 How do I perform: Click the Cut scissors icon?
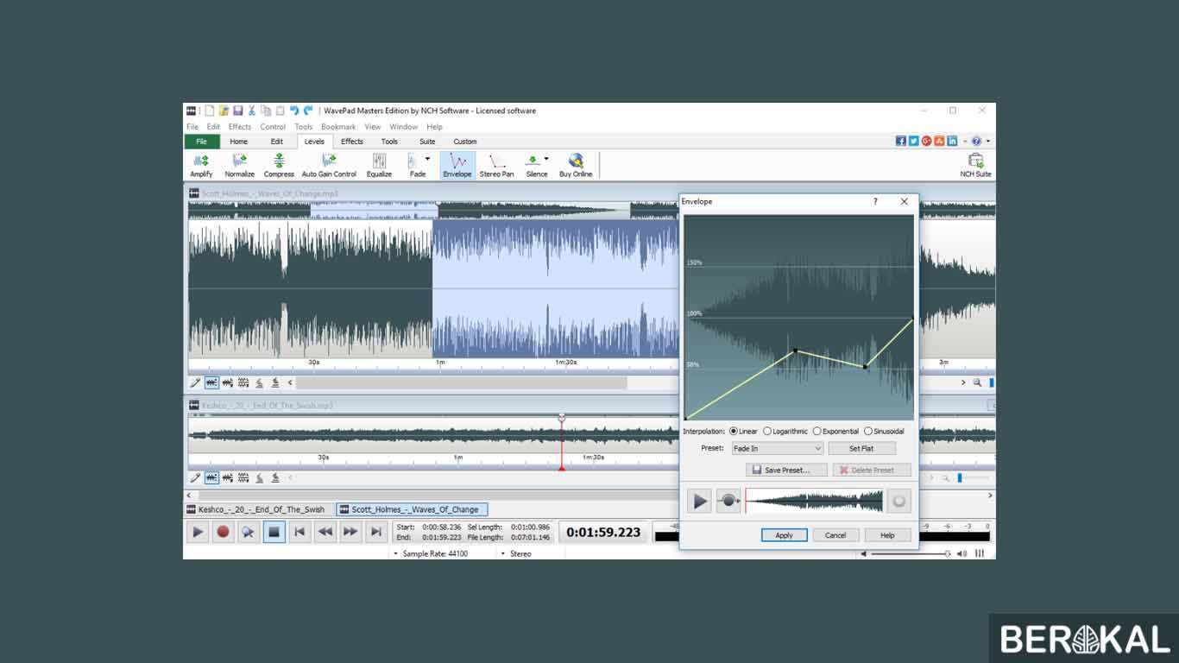coord(252,110)
